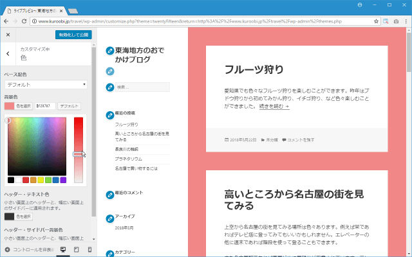Viewport: 412px width, 257px height.
Task: Edit カテゴリー widget pencil icon
Action: click(x=110, y=254)
